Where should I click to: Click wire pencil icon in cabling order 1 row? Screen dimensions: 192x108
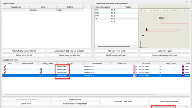coord(5,66)
